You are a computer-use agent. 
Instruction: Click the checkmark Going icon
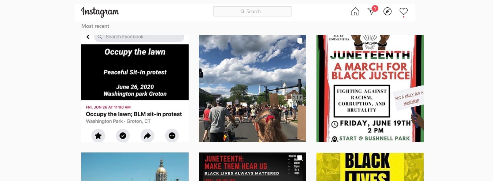click(x=123, y=136)
